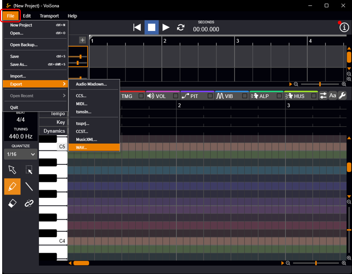Select the range selection tool
This screenshot has width=352, height=274.
tap(29, 170)
